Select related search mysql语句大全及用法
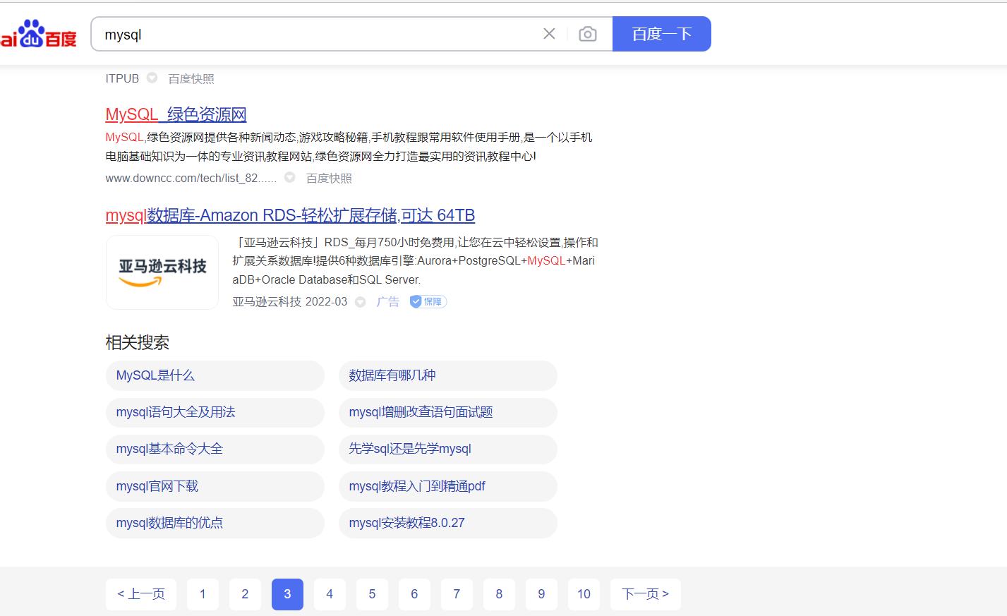 click(x=215, y=412)
